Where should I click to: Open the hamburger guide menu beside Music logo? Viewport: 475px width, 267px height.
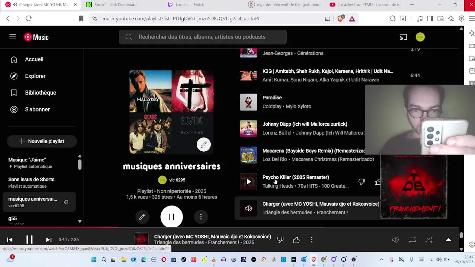[13, 37]
